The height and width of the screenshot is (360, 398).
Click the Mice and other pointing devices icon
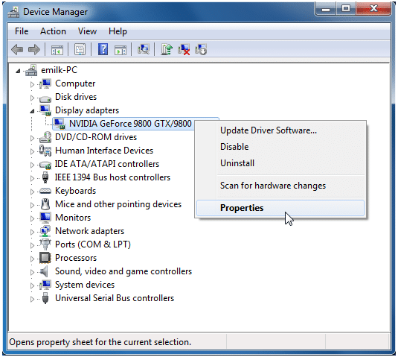[x=45, y=204]
